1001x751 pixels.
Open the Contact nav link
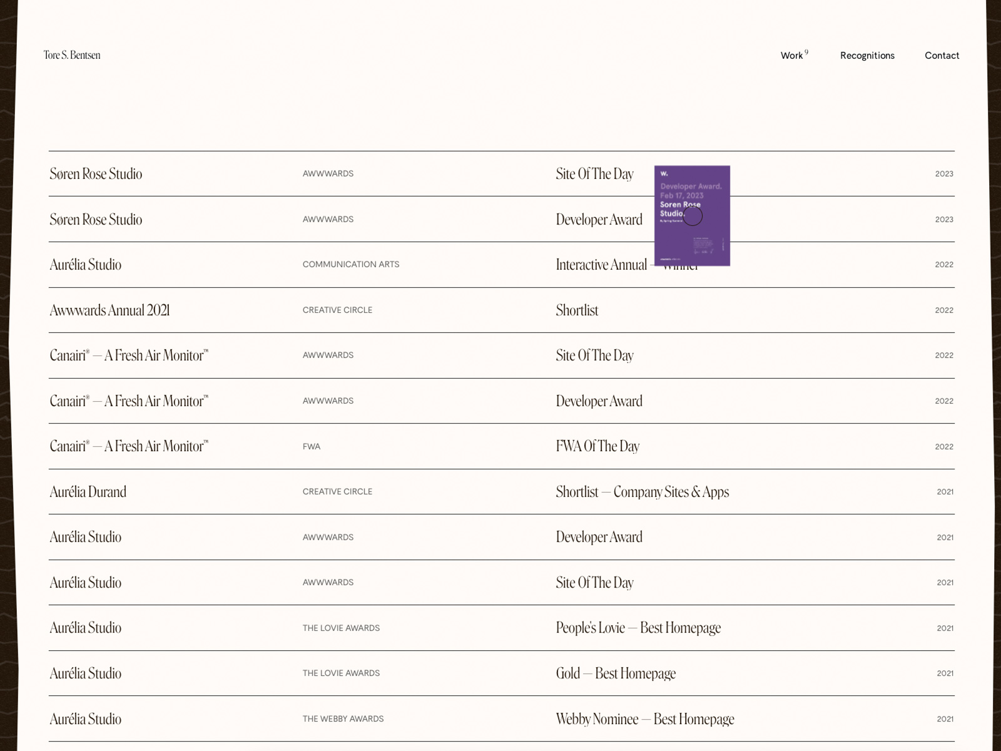point(942,56)
